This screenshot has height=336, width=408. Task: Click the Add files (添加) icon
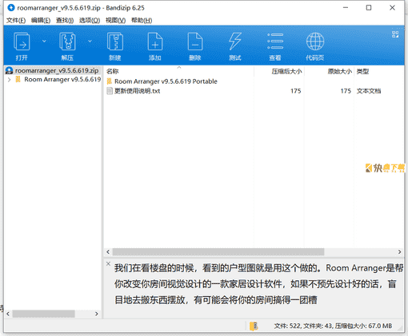pyautogui.click(x=155, y=42)
